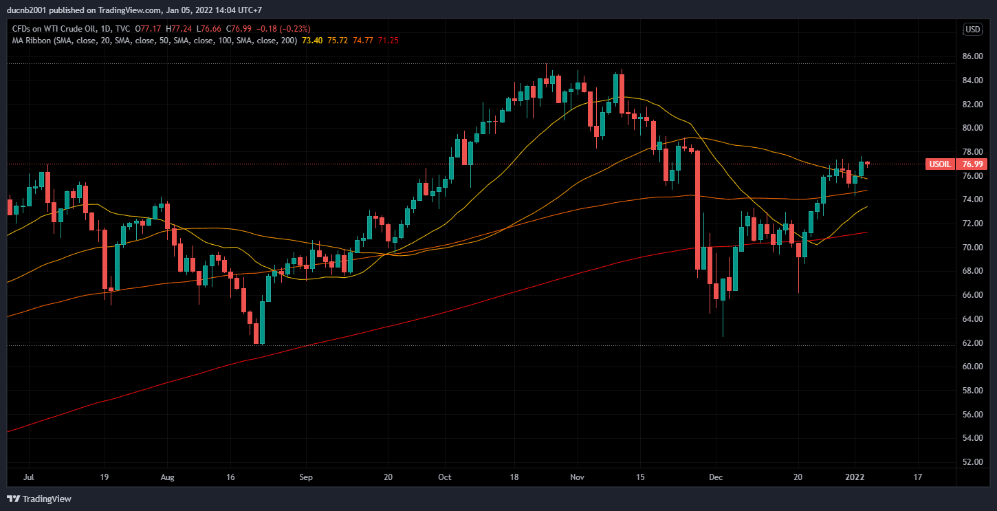Click the 68.00 price axis label
Screen dimensions: 997x511
coord(972,271)
